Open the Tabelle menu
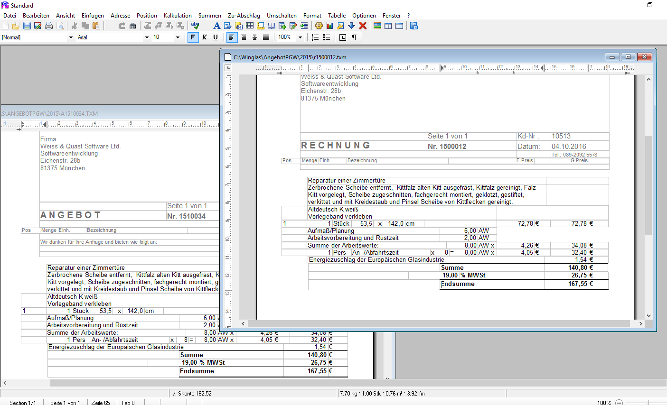Image resolution: width=667 pixels, height=405 pixels. (337, 16)
